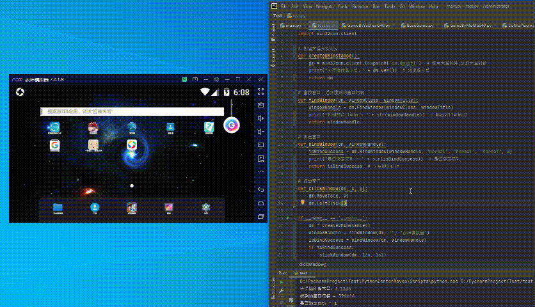Click the clickWindow breadcrumb below editor
Screen dimensions: 535x307
(312, 264)
